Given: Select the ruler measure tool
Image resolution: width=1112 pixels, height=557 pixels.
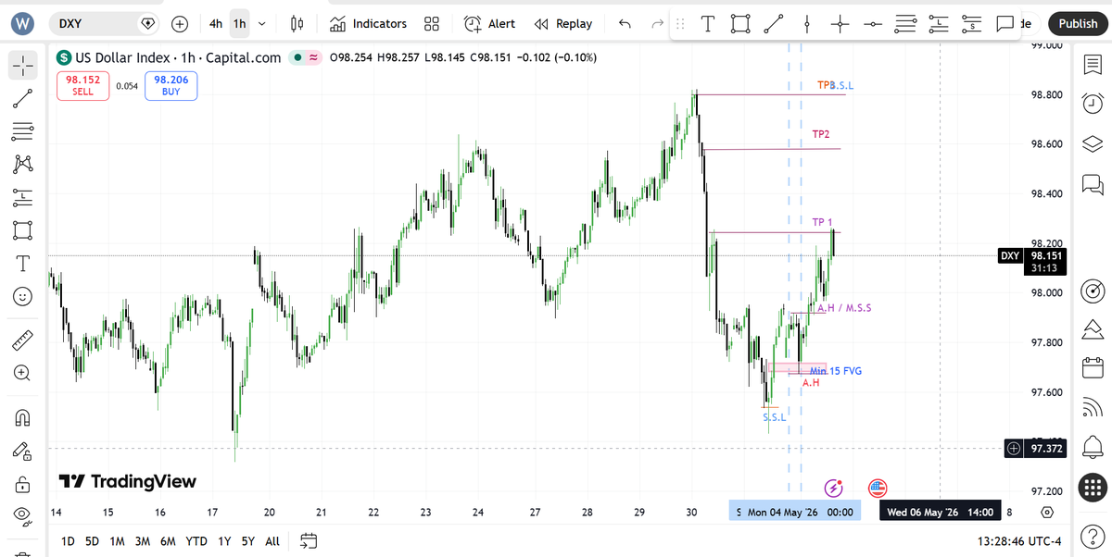Looking at the screenshot, I should [24, 340].
